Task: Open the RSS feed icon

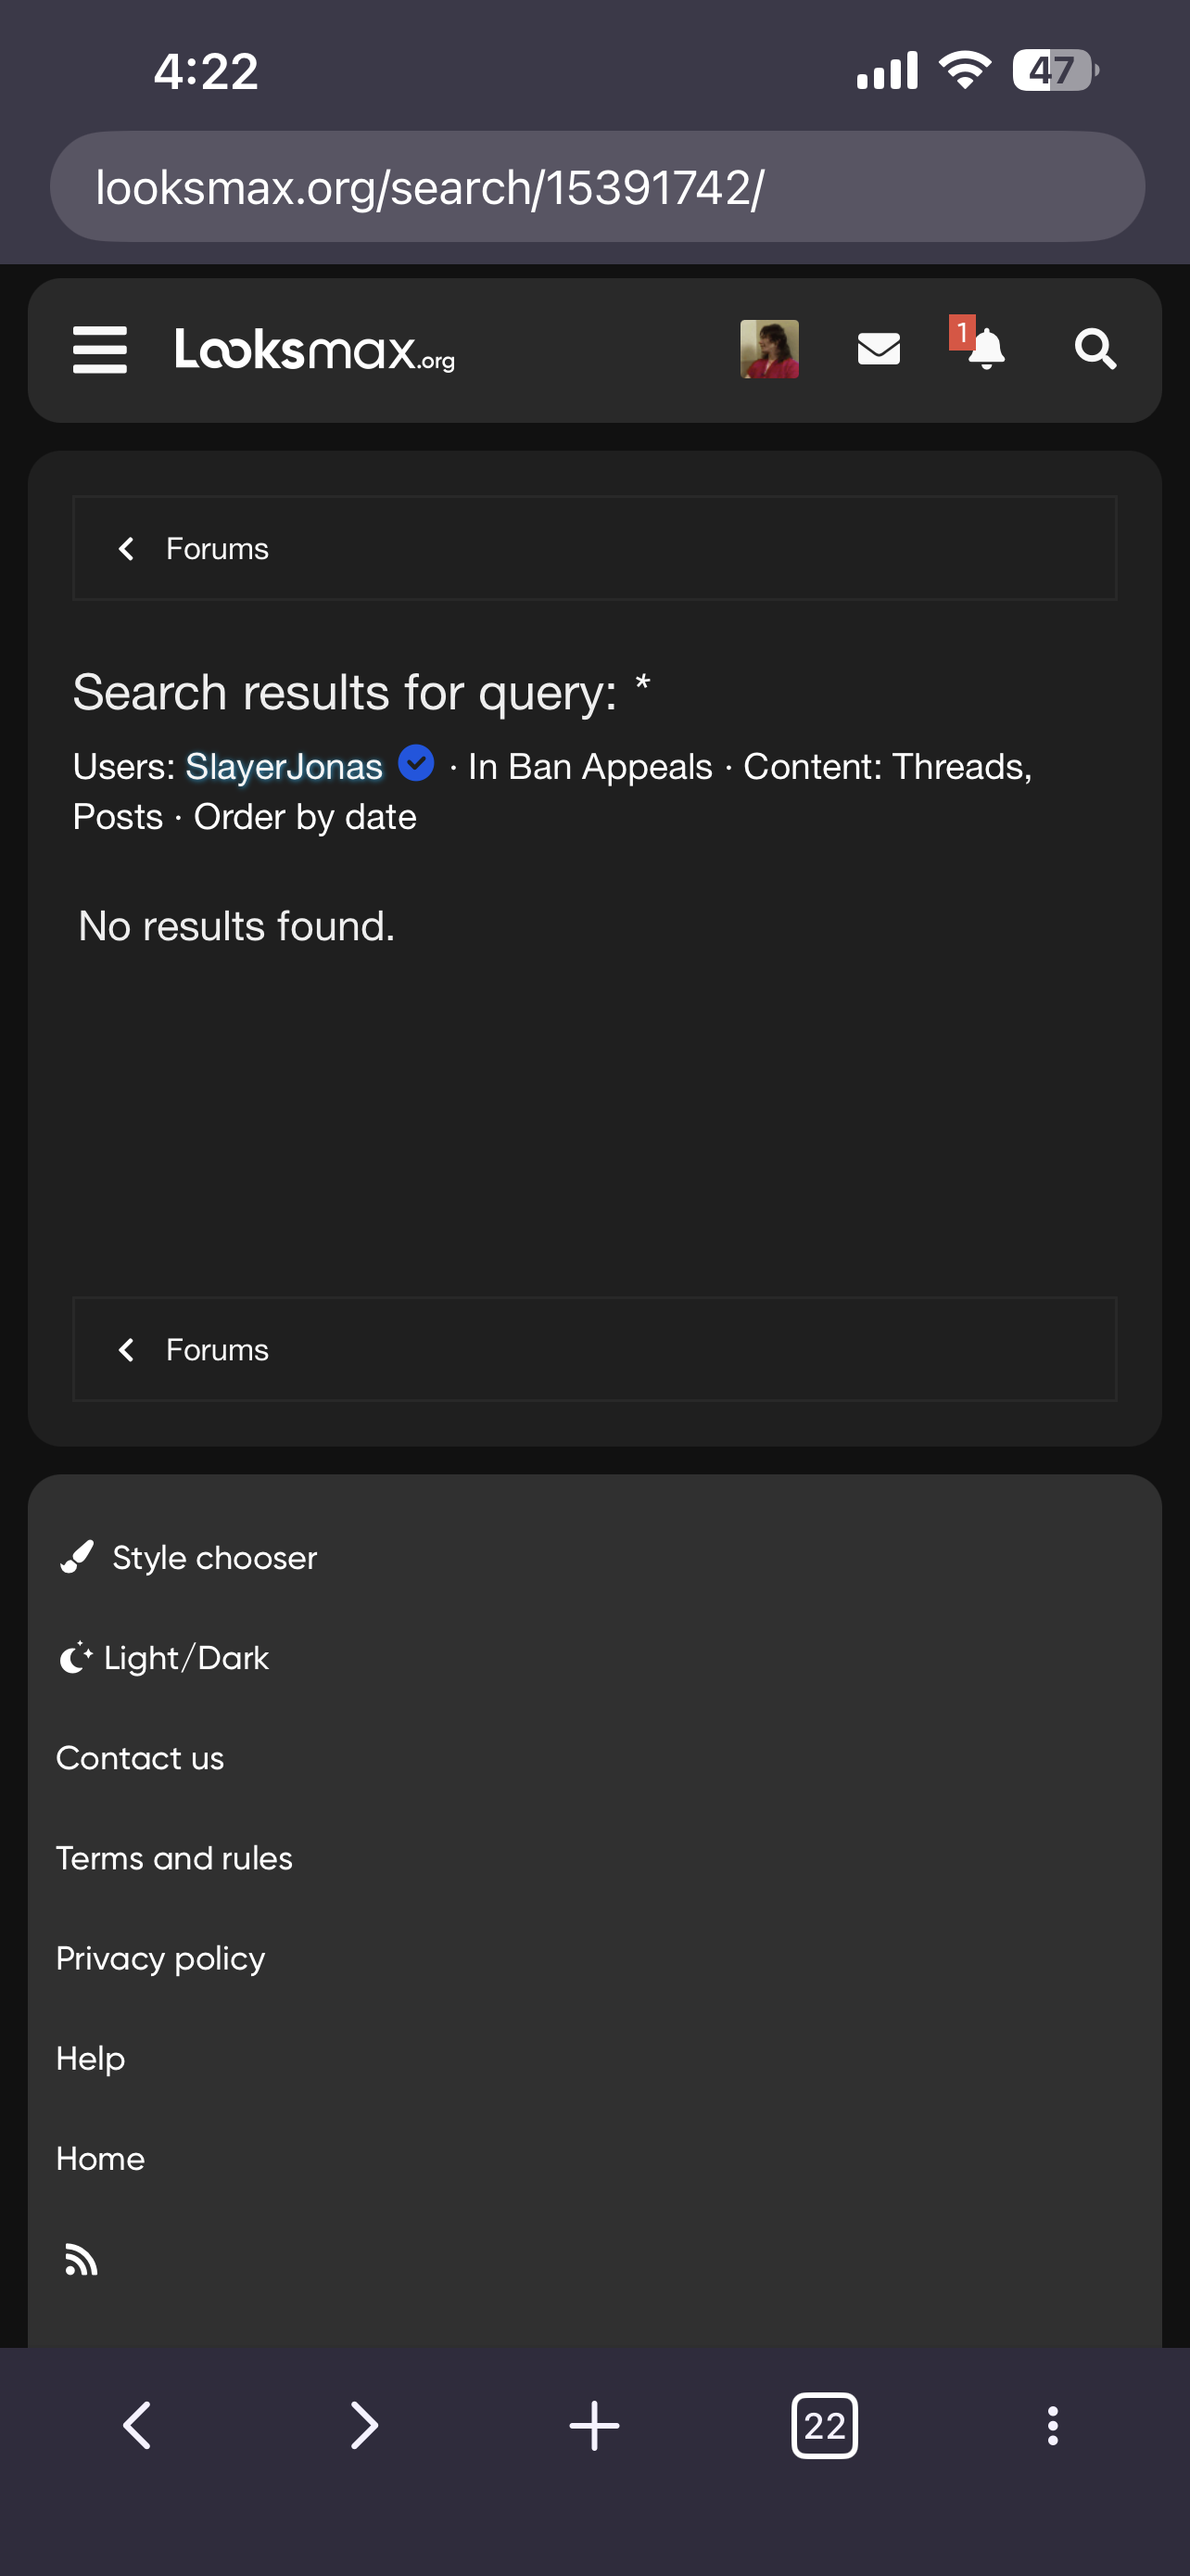Action: click(x=81, y=2260)
